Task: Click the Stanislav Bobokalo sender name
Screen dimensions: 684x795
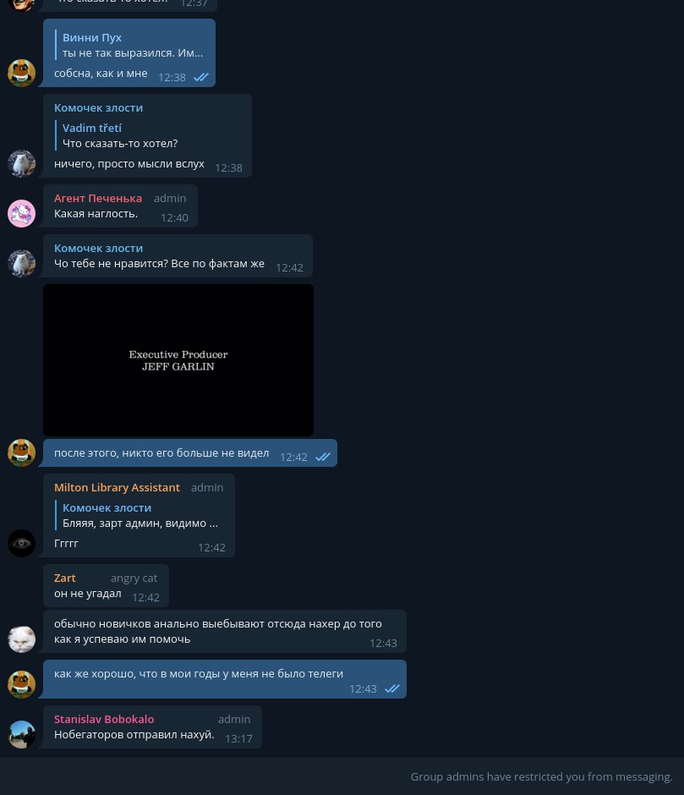Action: (x=104, y=719)
